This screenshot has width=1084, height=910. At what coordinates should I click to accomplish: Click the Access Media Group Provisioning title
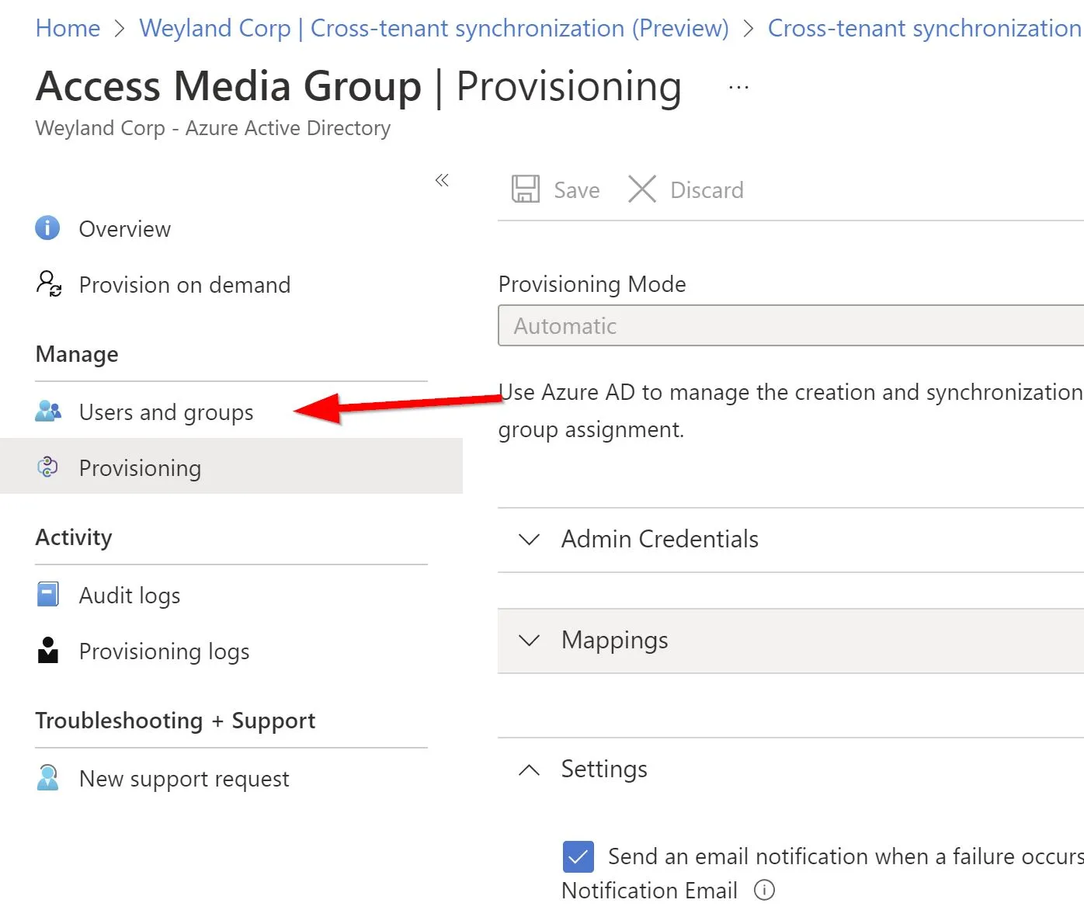pyautogui.click(x=359, y=85)
